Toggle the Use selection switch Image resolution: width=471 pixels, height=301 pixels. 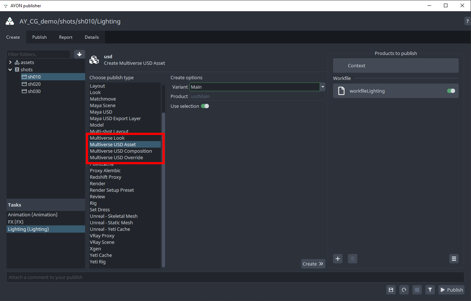[x=205, y=106]
